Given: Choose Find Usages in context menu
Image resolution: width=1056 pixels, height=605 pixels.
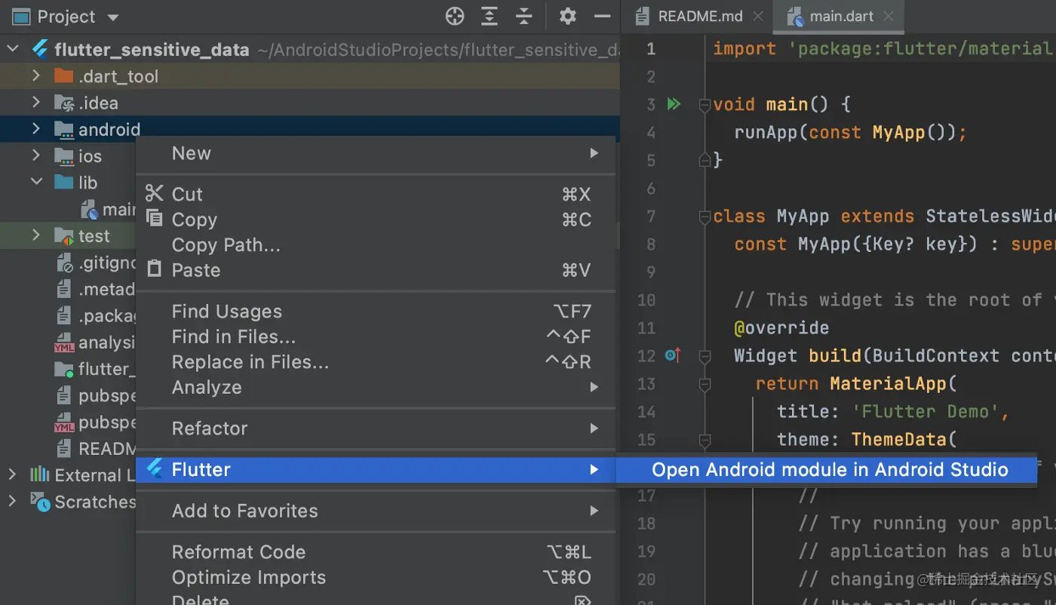Looking at the screenshot, I should tap(376, 311).
